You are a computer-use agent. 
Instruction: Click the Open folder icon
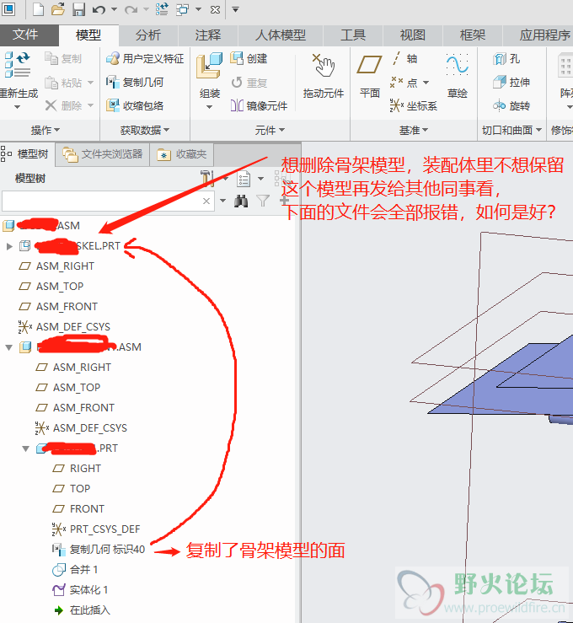58,9
